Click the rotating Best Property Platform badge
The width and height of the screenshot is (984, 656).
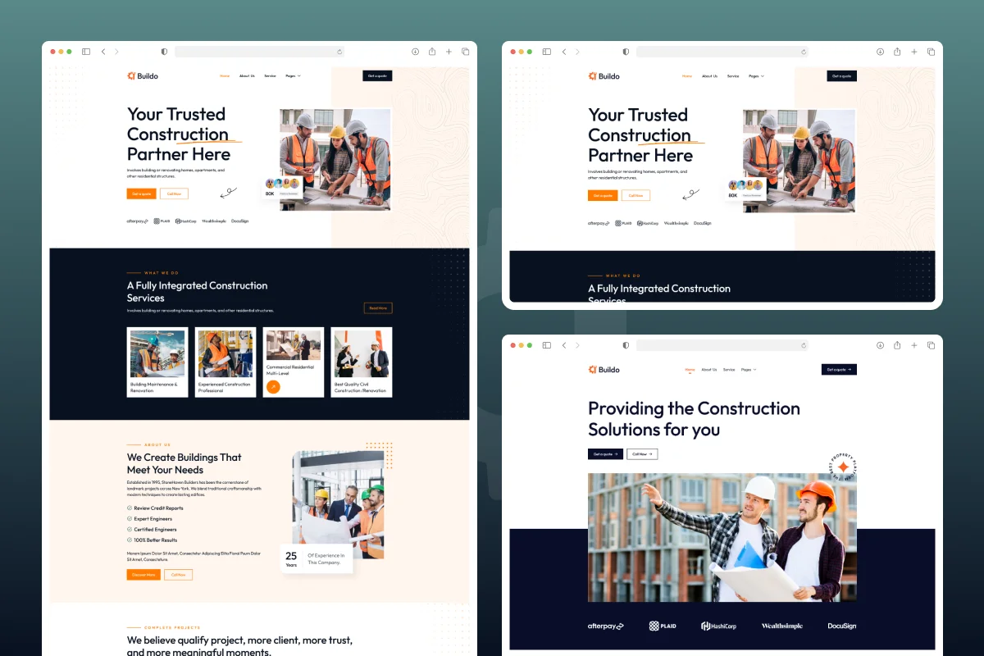842,467
